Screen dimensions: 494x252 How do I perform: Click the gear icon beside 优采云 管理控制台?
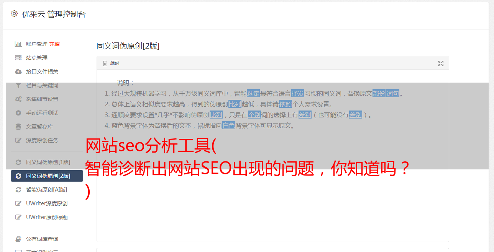[14, 14]
